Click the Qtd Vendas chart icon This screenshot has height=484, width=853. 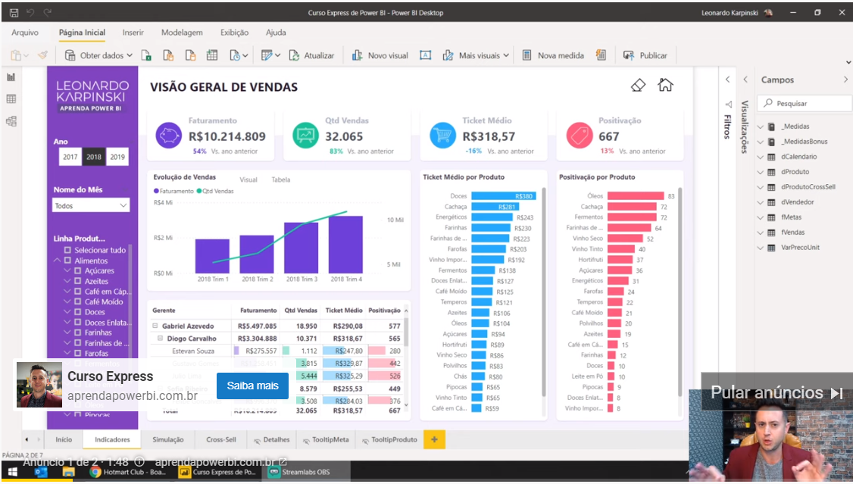(x=306, y=136)
